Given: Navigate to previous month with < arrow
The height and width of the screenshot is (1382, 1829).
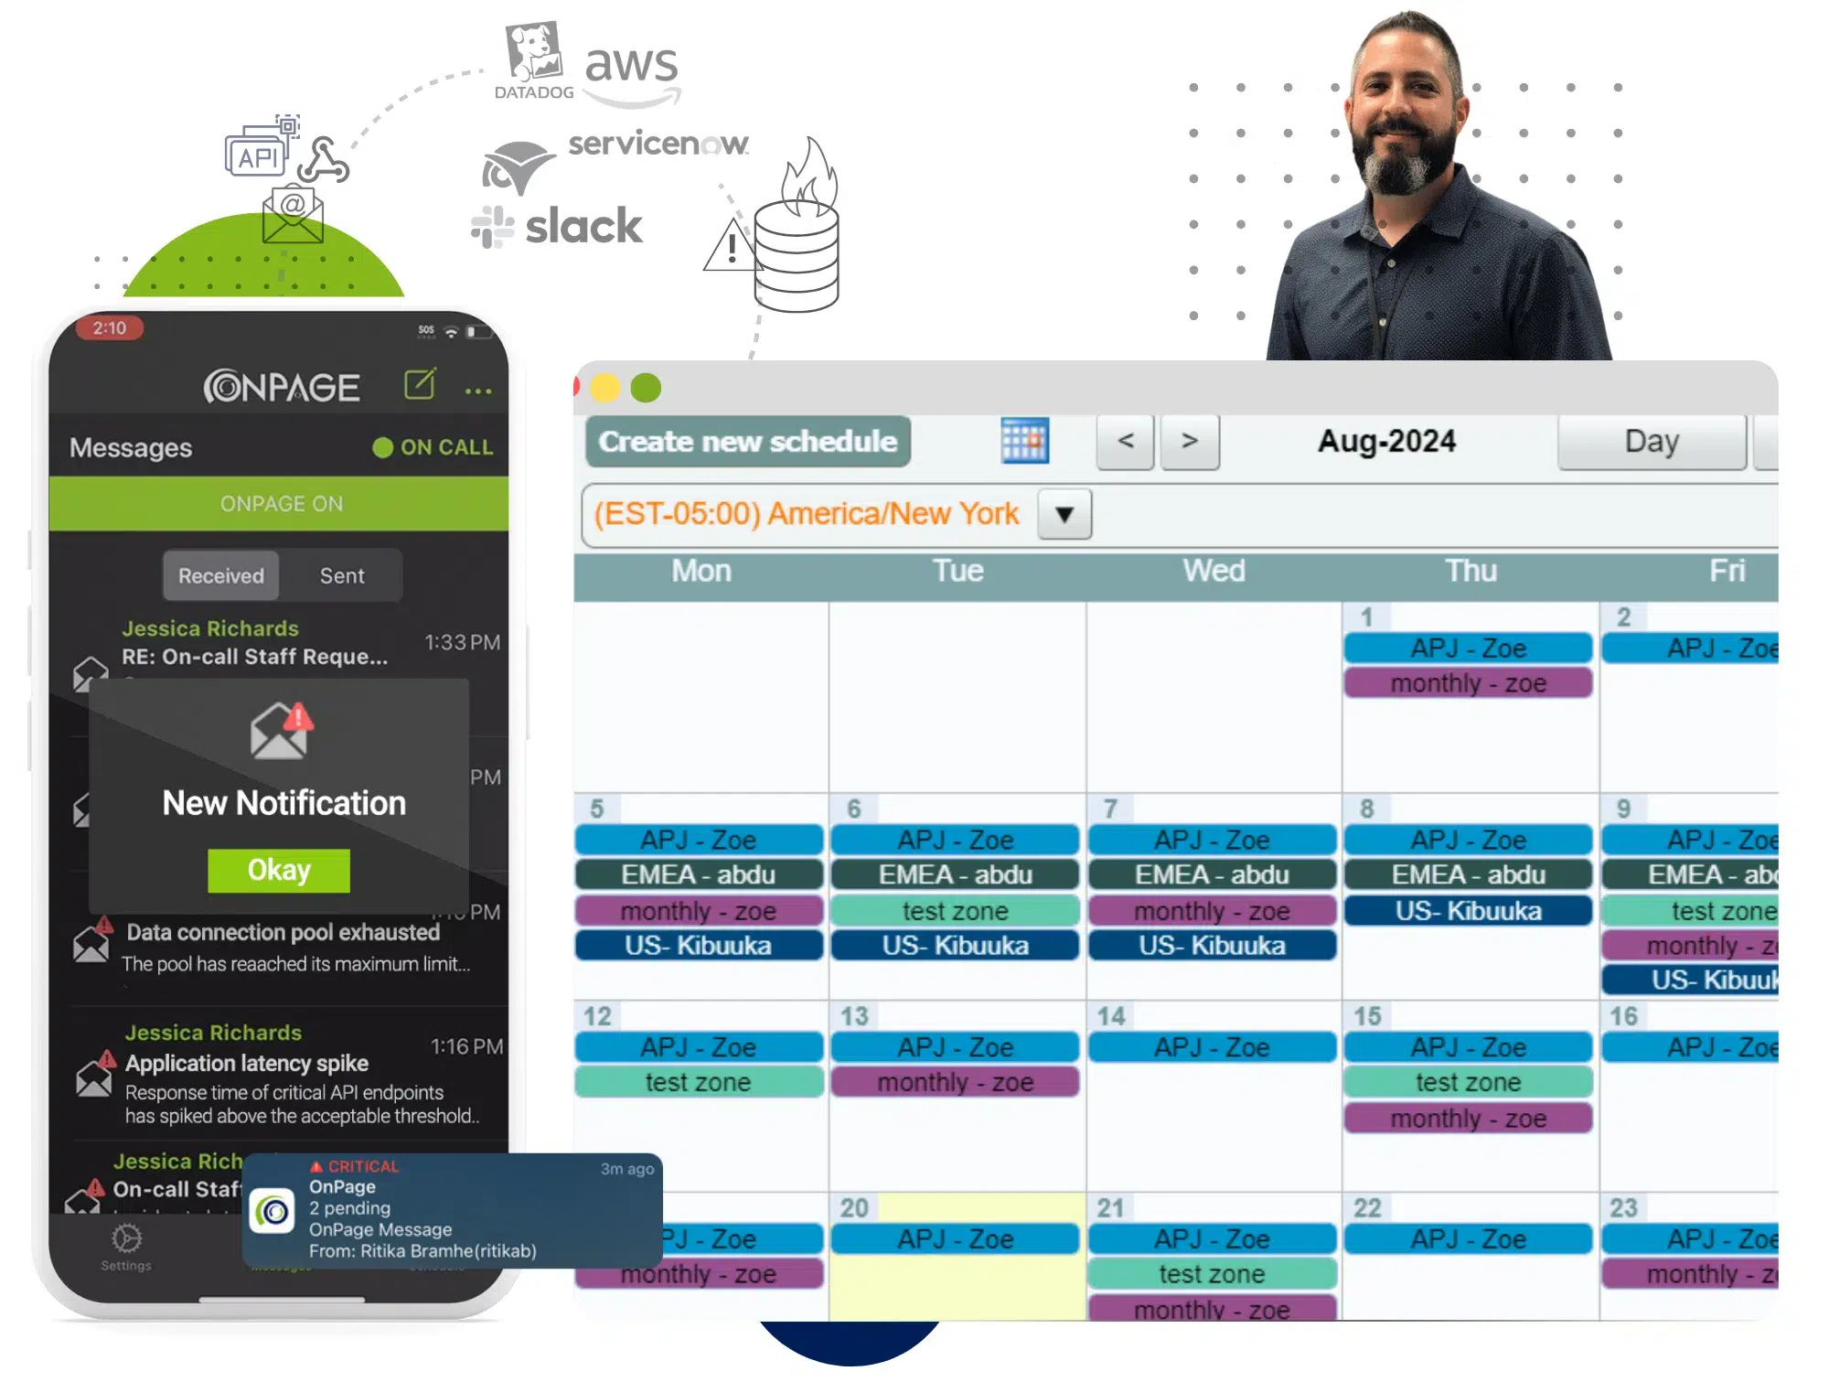Looking at the screenshot, I should coord(1125,442).
